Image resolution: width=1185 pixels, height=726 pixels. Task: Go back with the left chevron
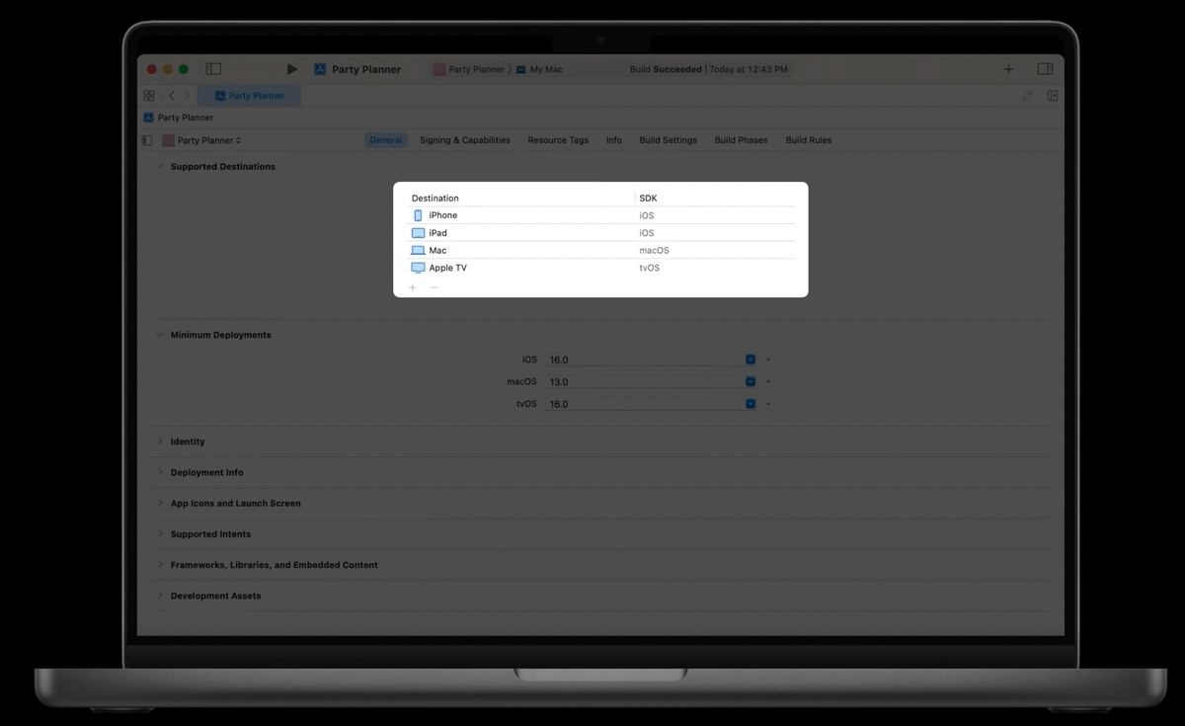[x=171, y=96]
